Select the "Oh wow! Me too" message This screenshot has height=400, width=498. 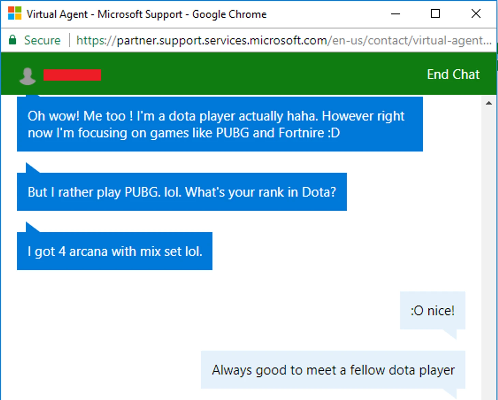pos(220,124)
